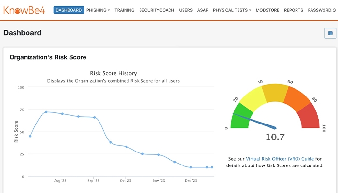
Task: Open the SecurityCoach section
Action: [x=156, y=10]
